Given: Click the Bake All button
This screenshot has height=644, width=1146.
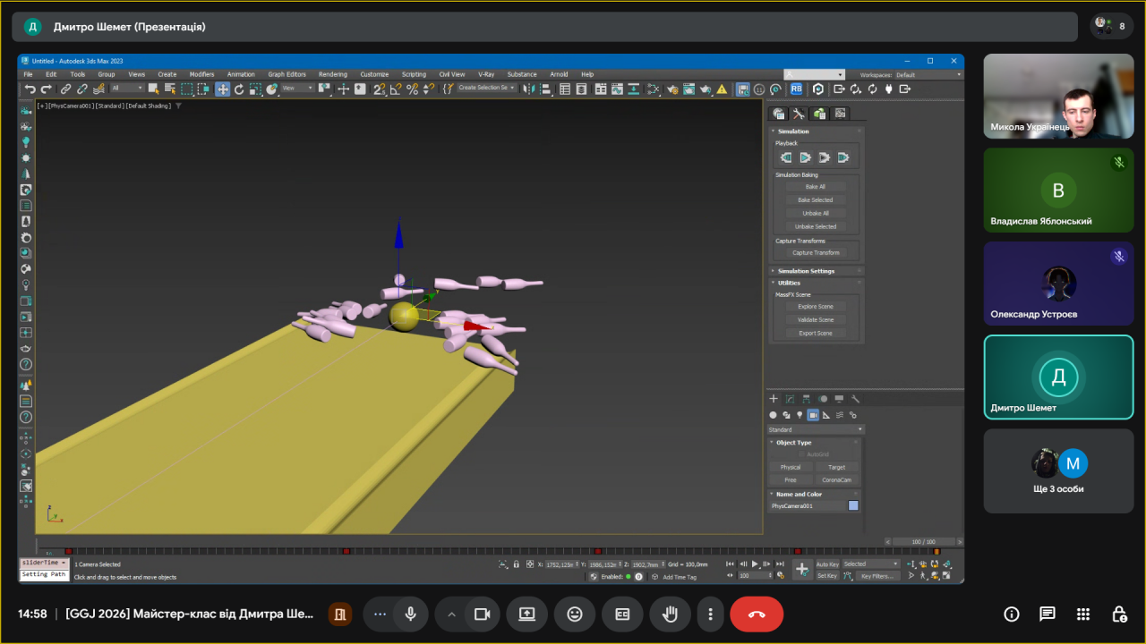Looking at the screenshot, I should tap(815, 187).
